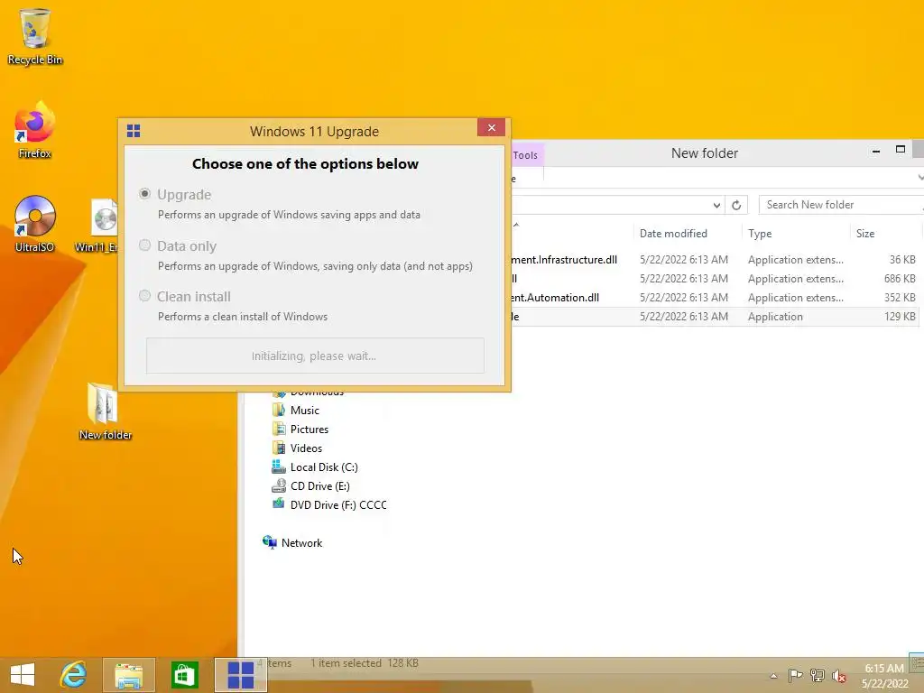This screenshot has height=693, width=924.
Task: Open Network in the navigation pane
Action: pyautogui.click(x=301, y=542)
